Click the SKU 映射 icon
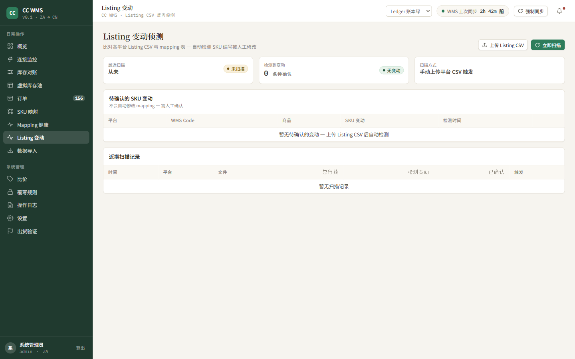Image resolution: width=575 pixels, height=359 pixels. coord(10,112)
